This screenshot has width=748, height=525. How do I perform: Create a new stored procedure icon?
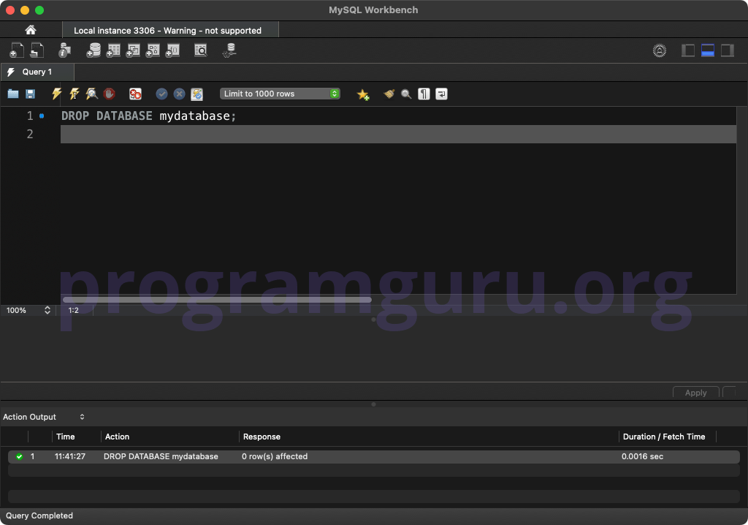pos(152,50)
